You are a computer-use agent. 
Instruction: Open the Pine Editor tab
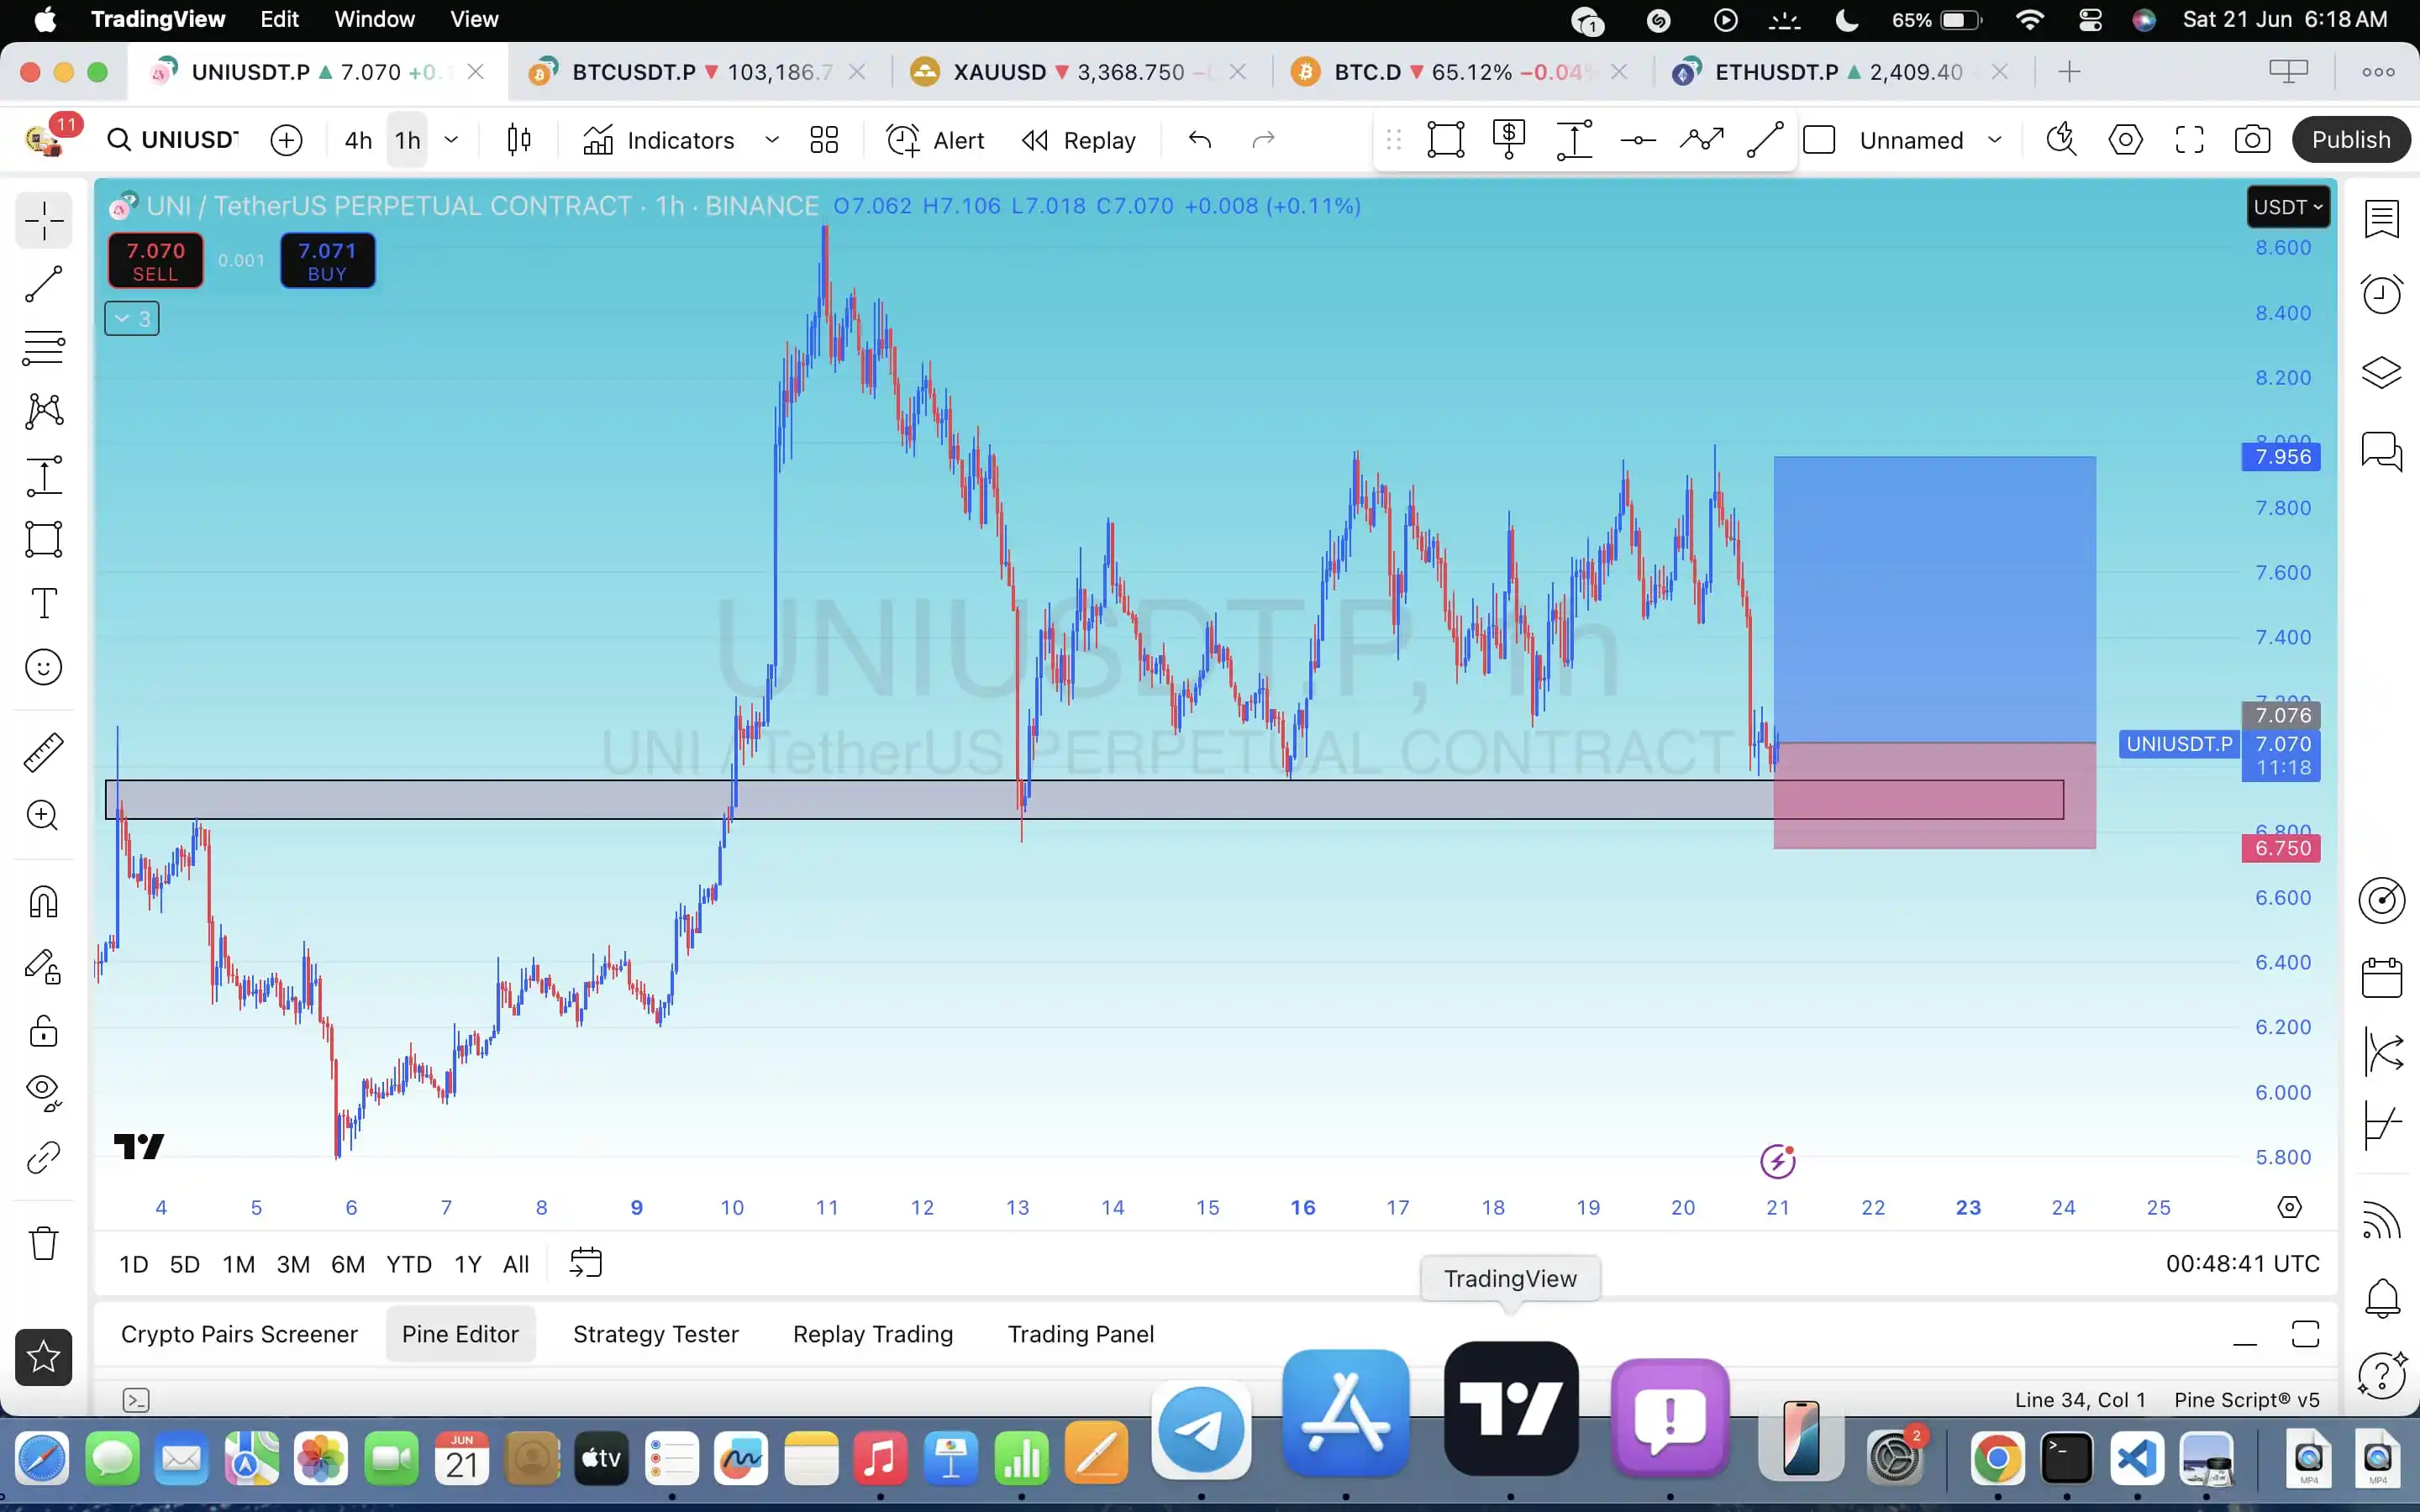tap(460, 1334)
